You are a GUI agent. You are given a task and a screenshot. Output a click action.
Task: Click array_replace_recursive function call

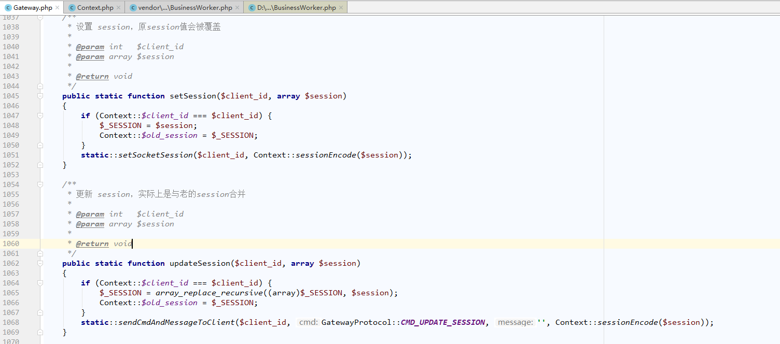[209, 293]
